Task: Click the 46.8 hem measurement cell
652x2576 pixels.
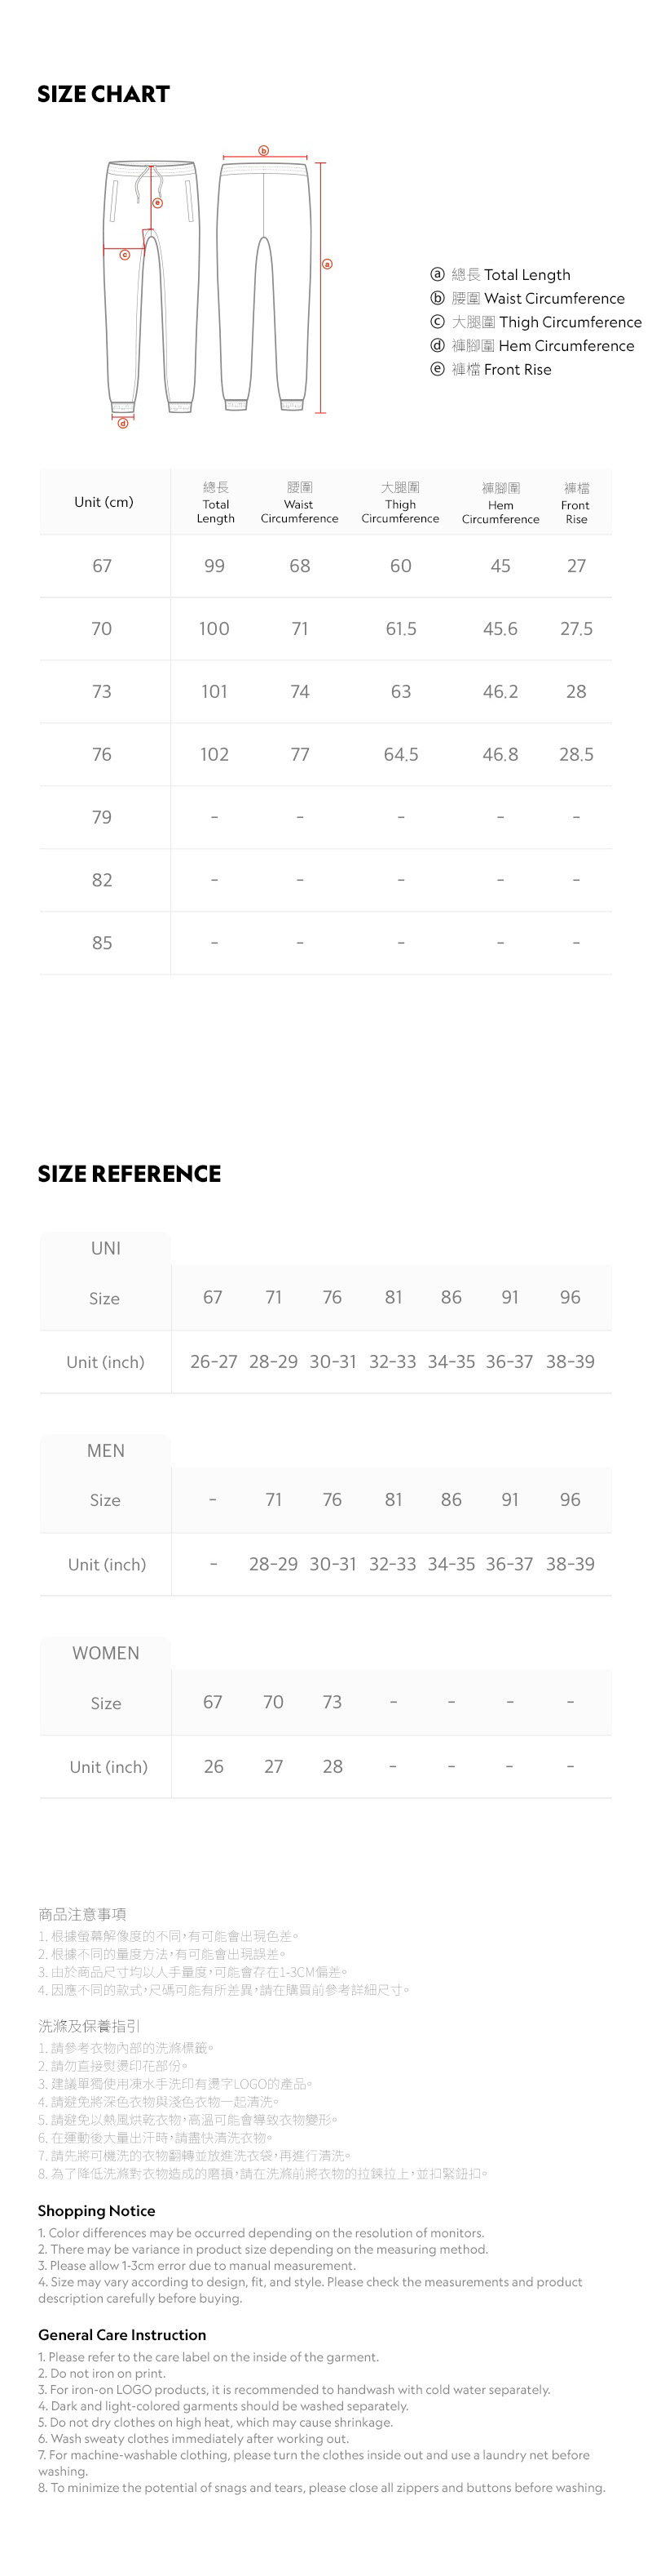Action: pyautogui.click(x=500, y=754)
